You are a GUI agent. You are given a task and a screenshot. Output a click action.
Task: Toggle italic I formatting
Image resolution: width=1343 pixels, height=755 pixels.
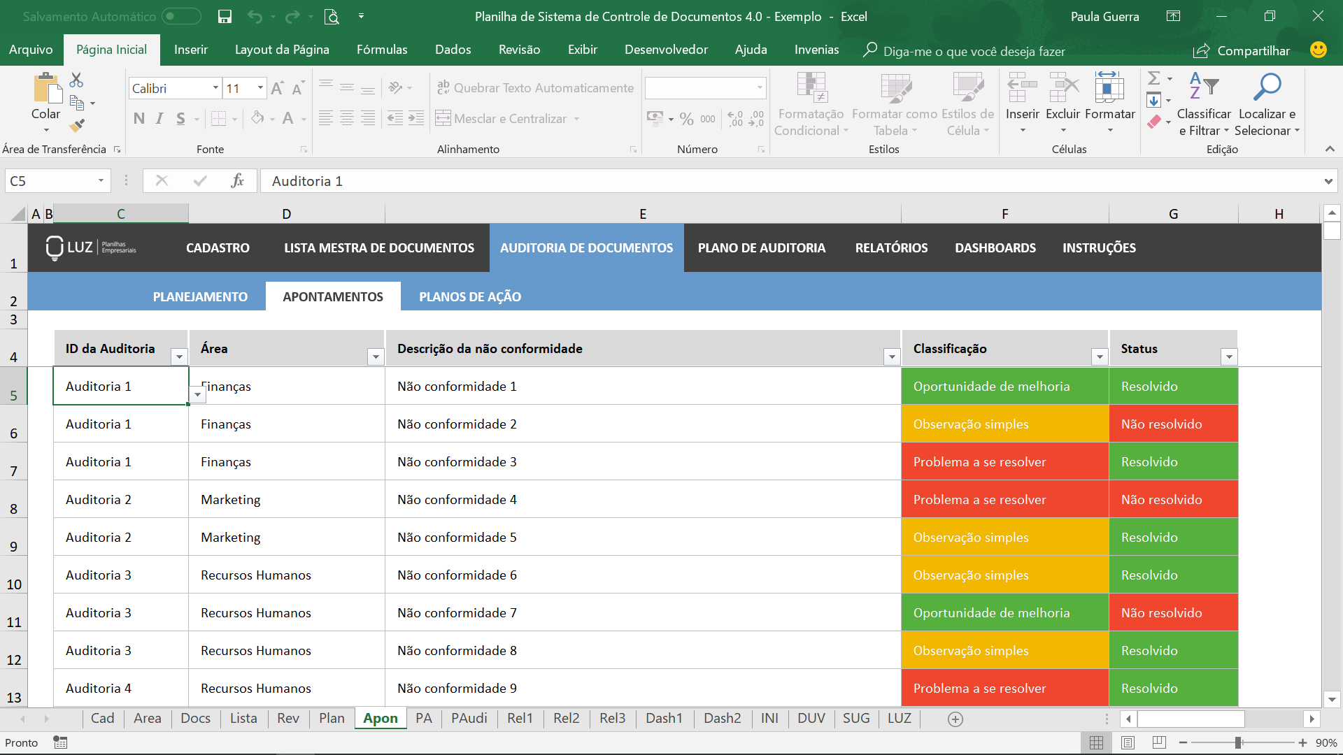click(159, 119)
